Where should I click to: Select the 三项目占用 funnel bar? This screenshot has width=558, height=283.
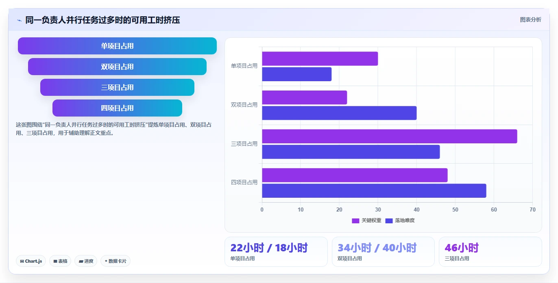[x=117, y=87]
